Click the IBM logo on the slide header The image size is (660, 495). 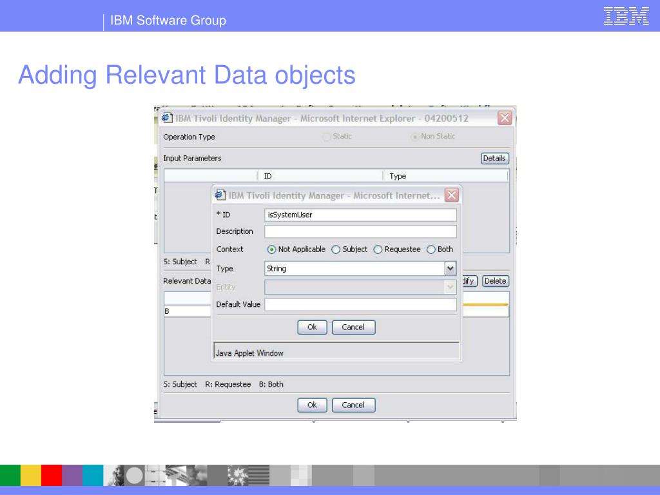pyautogui.click(x=626, y=16)
